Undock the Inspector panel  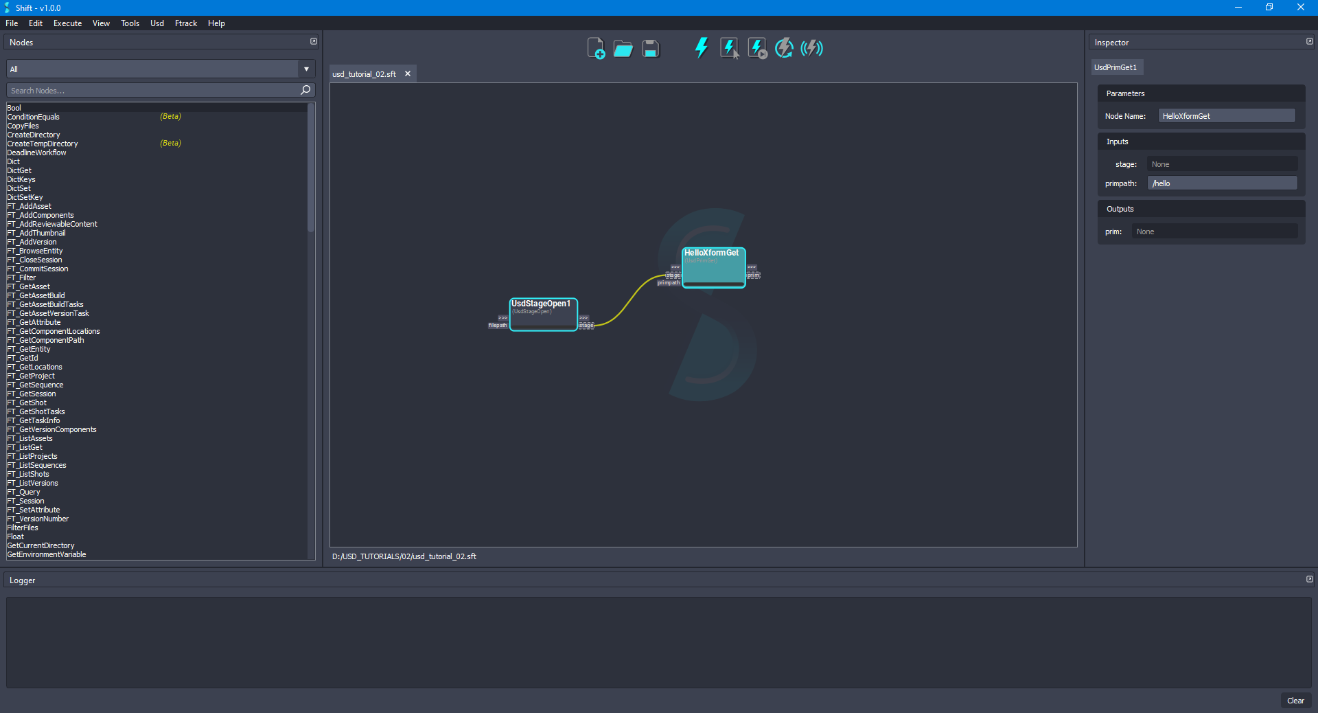pyautogui.click(x=1309, y=41)
